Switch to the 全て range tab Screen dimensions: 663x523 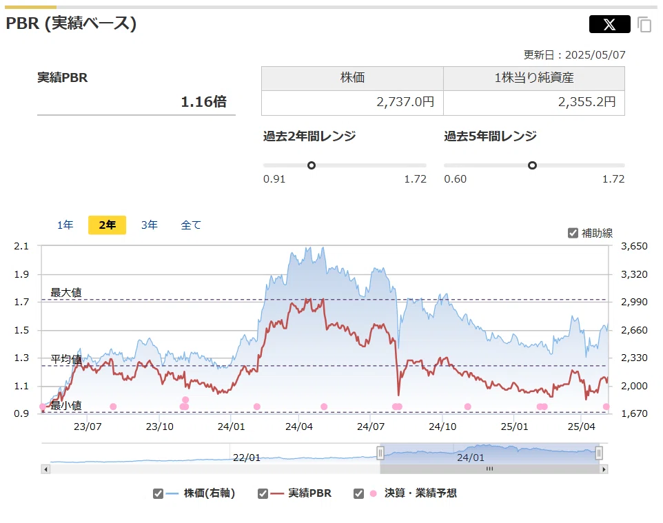point(191,225)
